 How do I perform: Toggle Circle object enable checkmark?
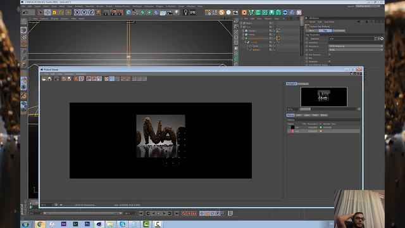(274, 46)
